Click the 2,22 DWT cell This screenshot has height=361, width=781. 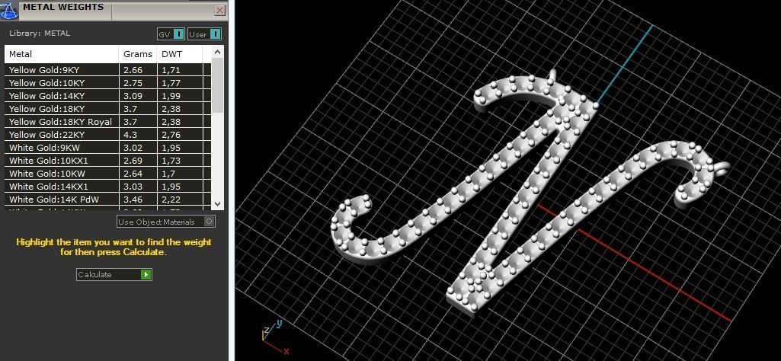tap(180, 200)
